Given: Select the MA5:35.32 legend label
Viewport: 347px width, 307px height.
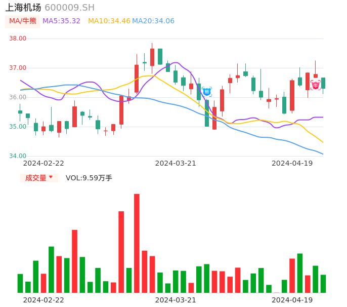Looking at the screenshot, I should coord(61,21).
